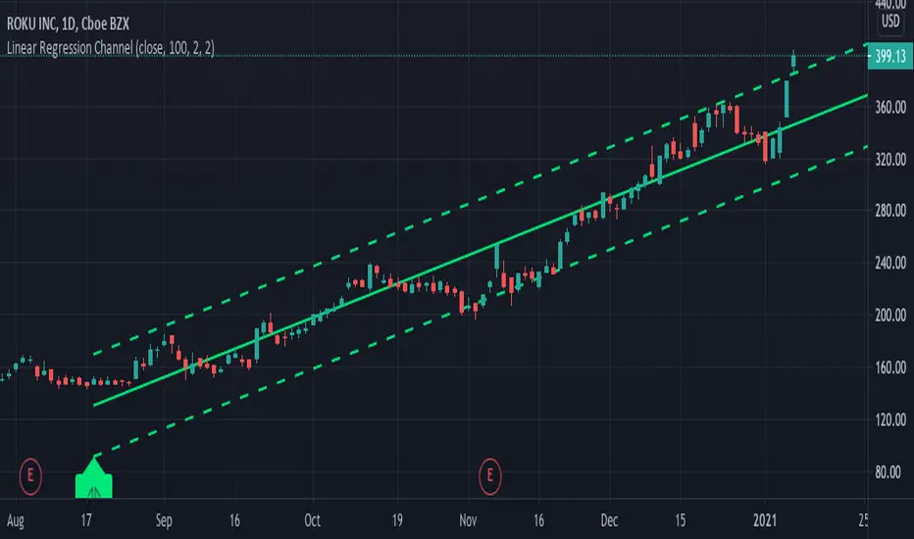Click the 120.00 price axis label
The height and width of the screenshot is (539, 914).
(890, 420)
